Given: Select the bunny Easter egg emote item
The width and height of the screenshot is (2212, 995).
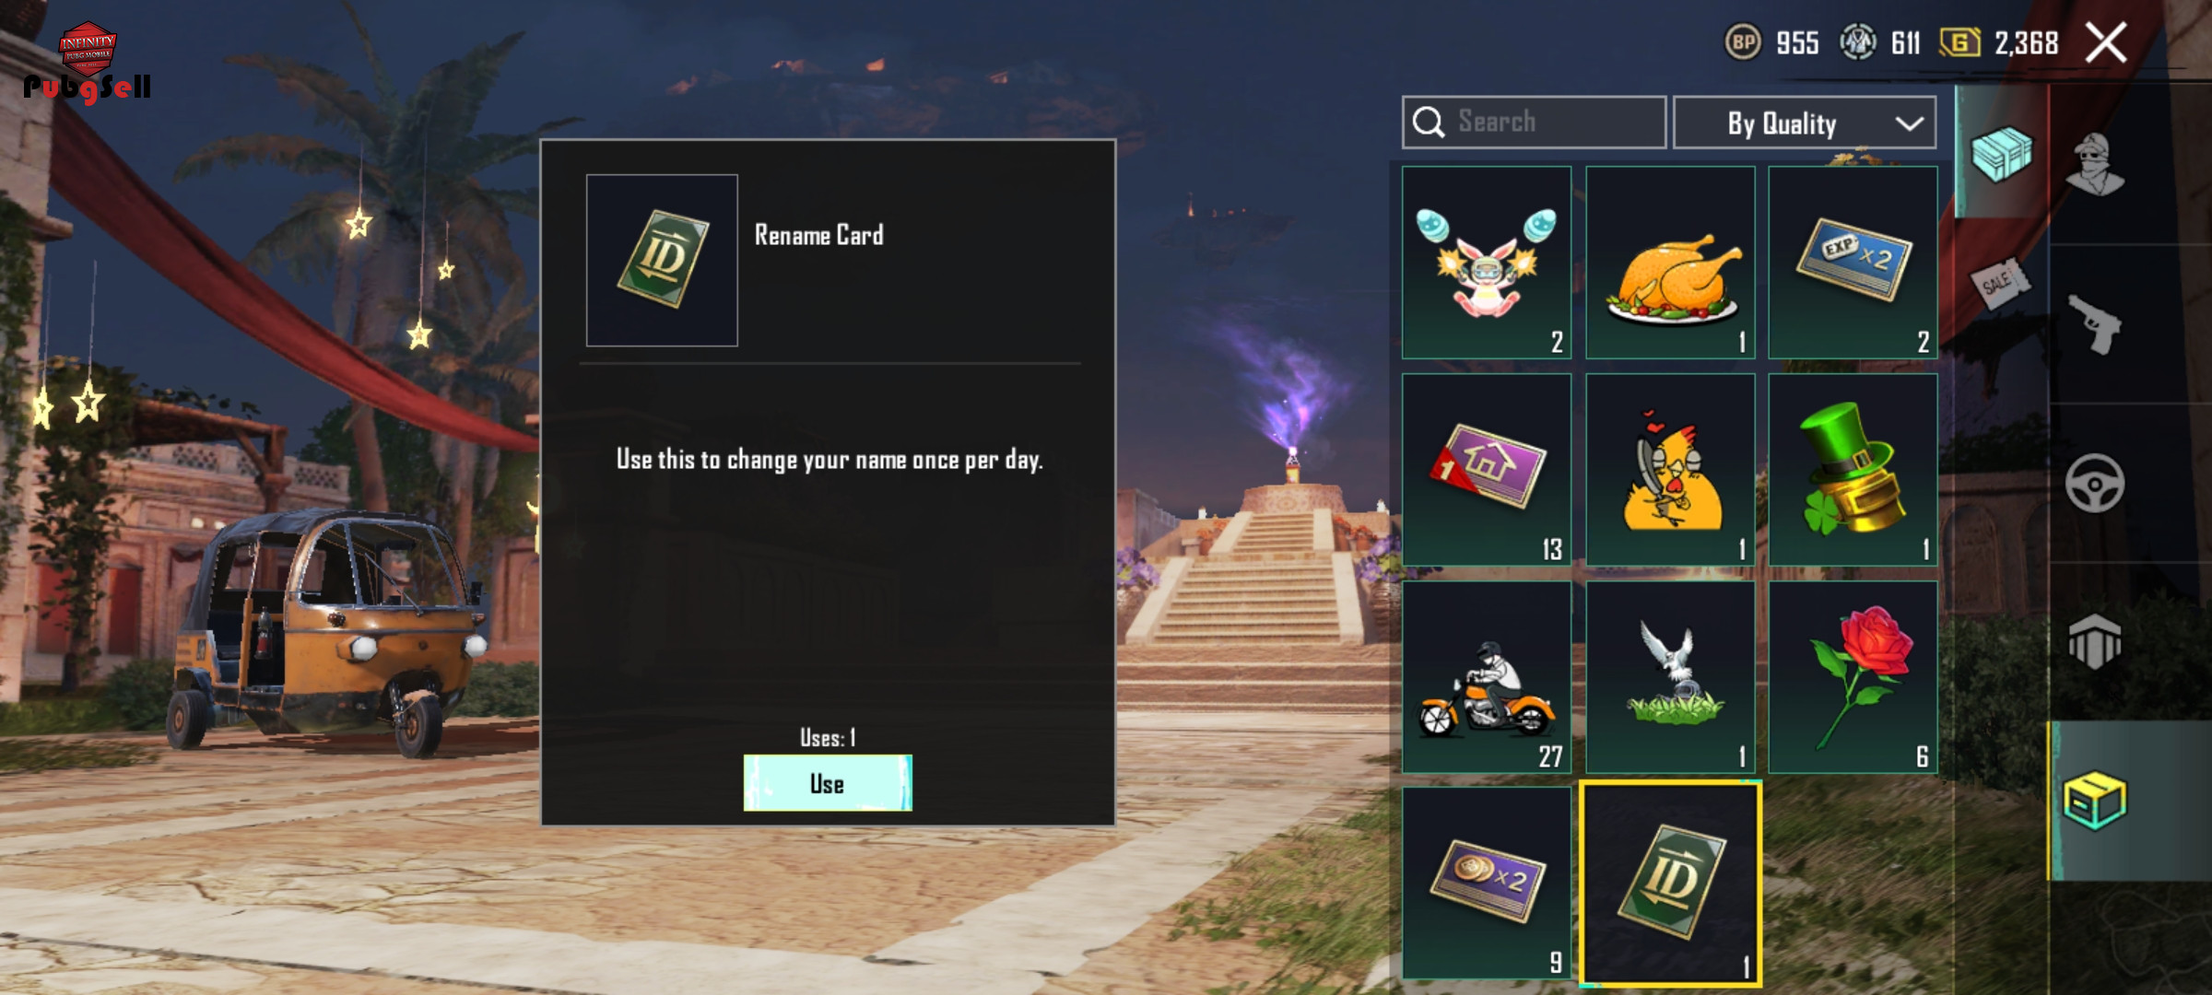Looking at the screenshot, I should (x=1487, y=263).
